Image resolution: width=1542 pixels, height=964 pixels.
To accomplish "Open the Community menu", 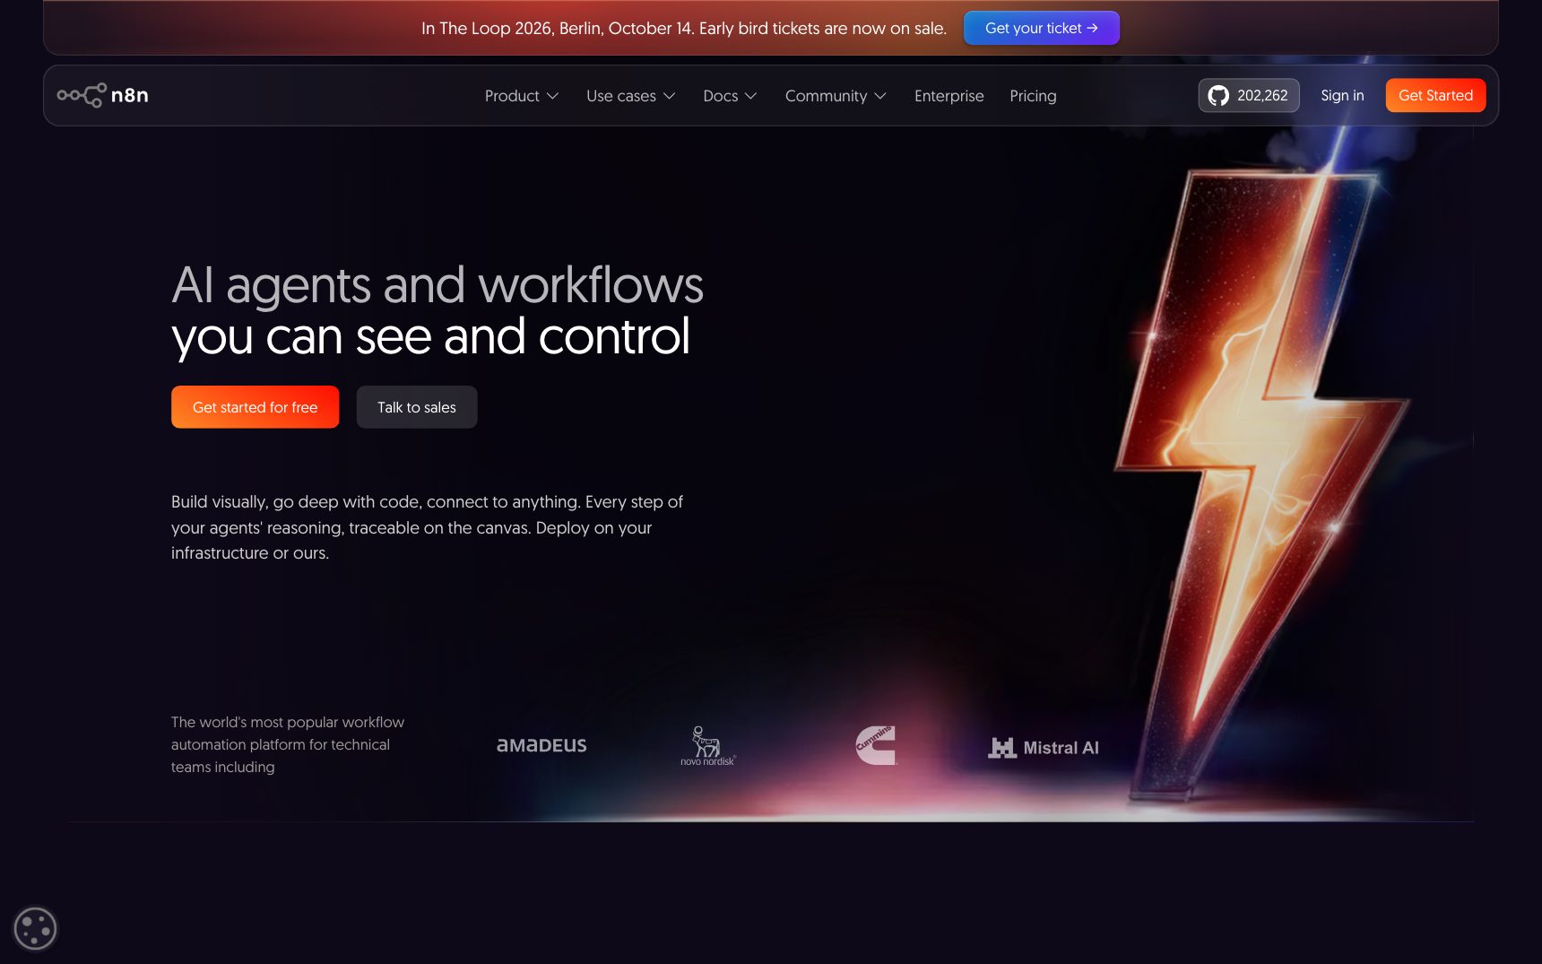I will point(836,96).
